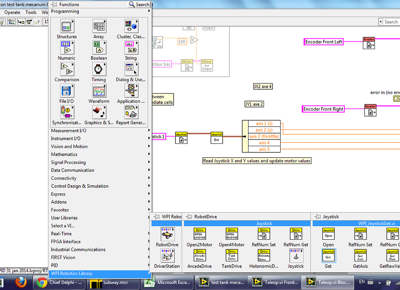Image resolution: width=400 pixels, height=290 pixels.
Task: Select the Joystick Get node on diagram
Action: point(216,138)
